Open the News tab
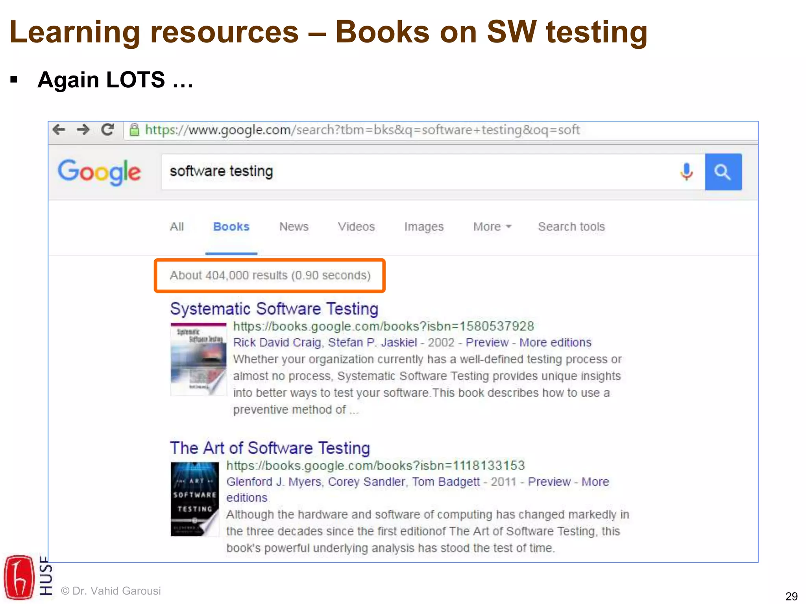806x604 pixels. point(294,226)
